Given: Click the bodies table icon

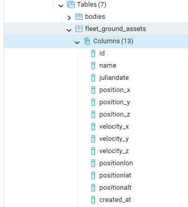Looking at the screenshot, I should 79,17.
